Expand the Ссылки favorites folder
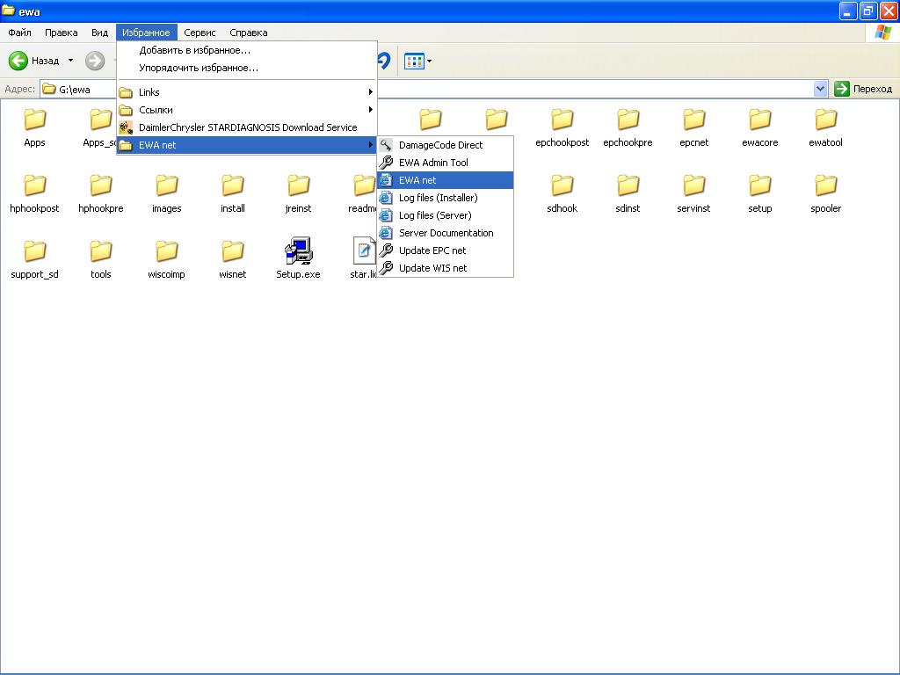The image size is (900, 675). tap(247, 110)
